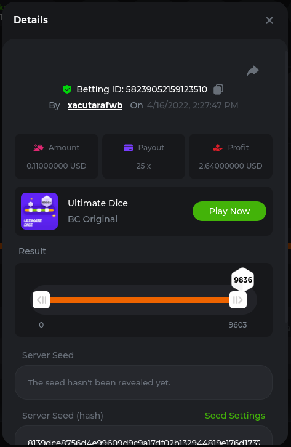Copy the Betting ID with copy icon

coord(218,89)
